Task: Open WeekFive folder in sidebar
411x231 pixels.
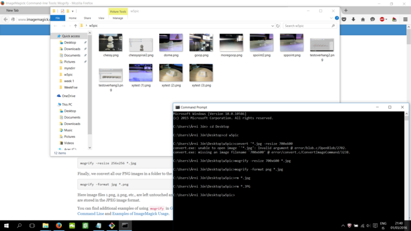Action: tap(70, 87)
